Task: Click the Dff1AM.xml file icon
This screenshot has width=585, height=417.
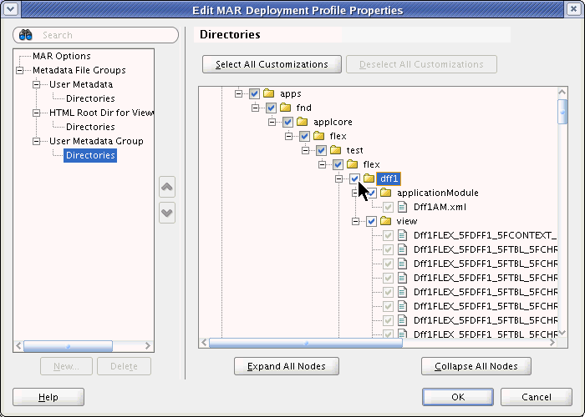Action: tap(402, 207)
